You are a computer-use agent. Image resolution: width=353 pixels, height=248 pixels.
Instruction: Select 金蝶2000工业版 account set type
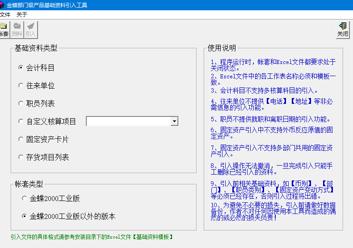coord(24,198)
